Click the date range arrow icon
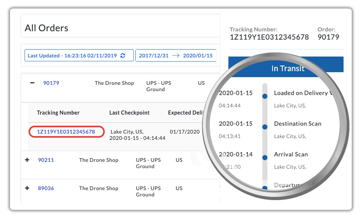Image resolution: width=361 pixels, height=218 pixels. [176, 55]
